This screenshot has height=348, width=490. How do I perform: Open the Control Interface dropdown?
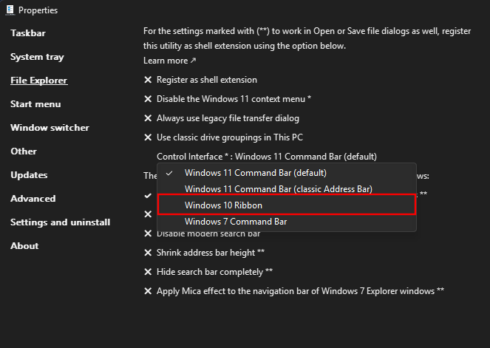267,157
